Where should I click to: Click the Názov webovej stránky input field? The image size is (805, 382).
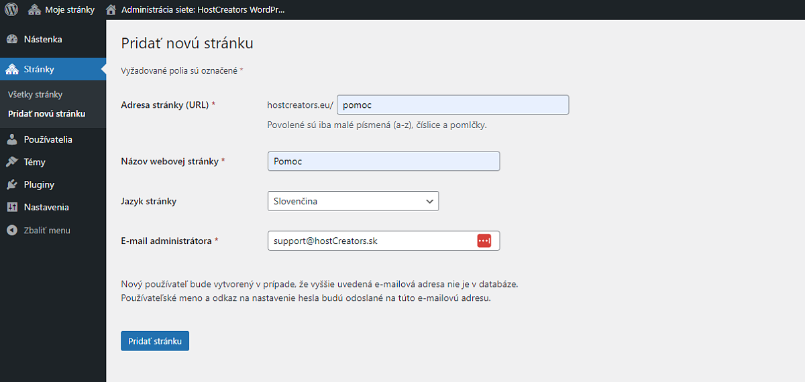coord(384,162)
